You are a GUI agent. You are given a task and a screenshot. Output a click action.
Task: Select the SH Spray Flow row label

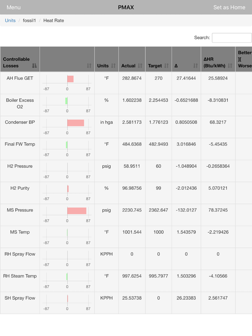[x=20, y=298]
